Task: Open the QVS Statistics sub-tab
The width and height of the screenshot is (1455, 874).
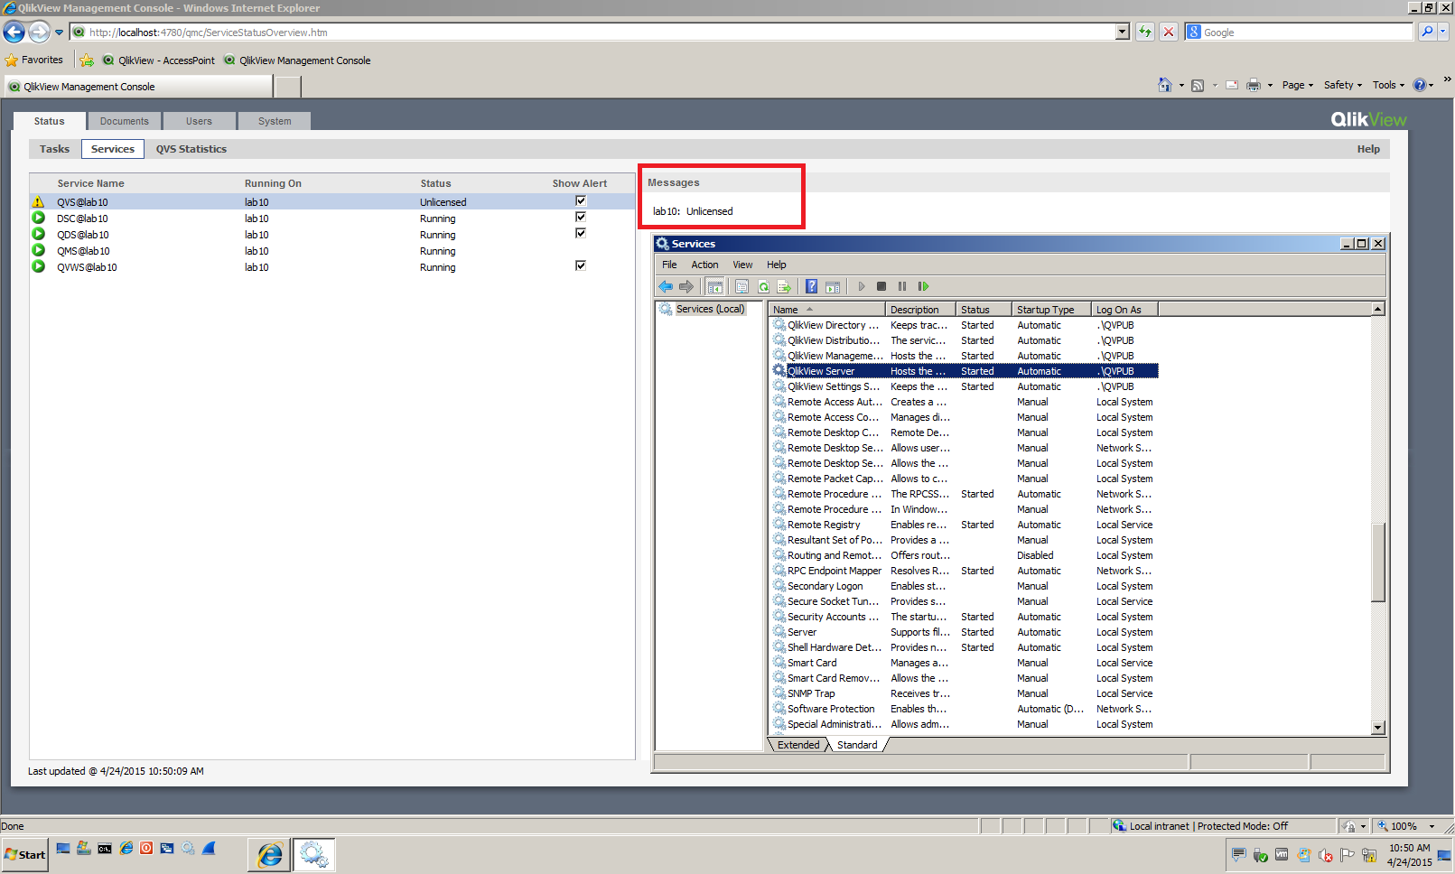Action: (x=191, y=149)
